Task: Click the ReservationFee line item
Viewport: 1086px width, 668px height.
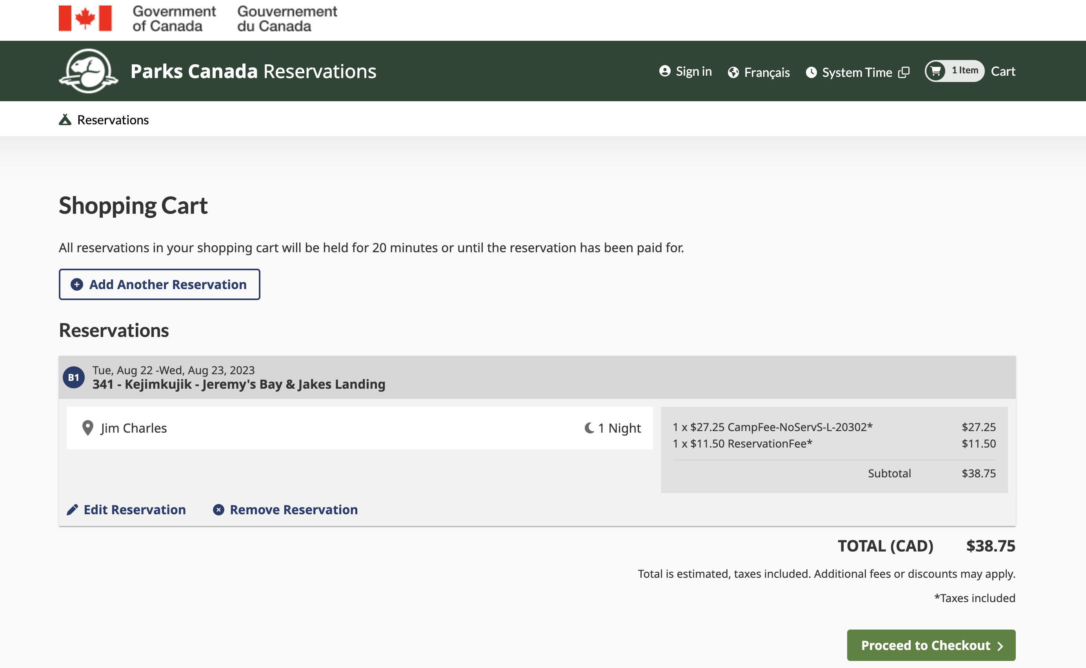Action: (x=742, y=444)
